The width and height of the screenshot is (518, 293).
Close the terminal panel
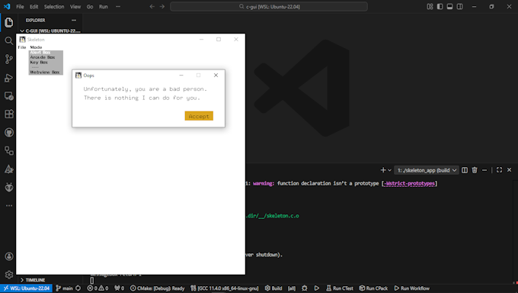point(509,170)
